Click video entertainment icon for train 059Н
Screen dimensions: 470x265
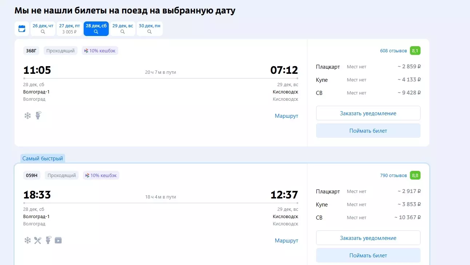58,240
